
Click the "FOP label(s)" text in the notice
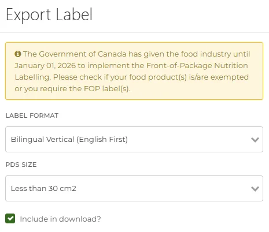tap(107, 89)
